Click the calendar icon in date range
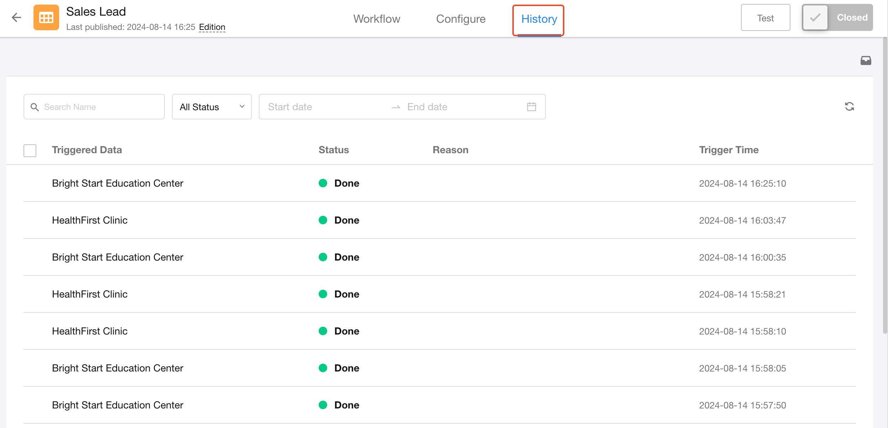Image resolution: width=888 pixels, height=428 pixels. (x=531, y=107)
